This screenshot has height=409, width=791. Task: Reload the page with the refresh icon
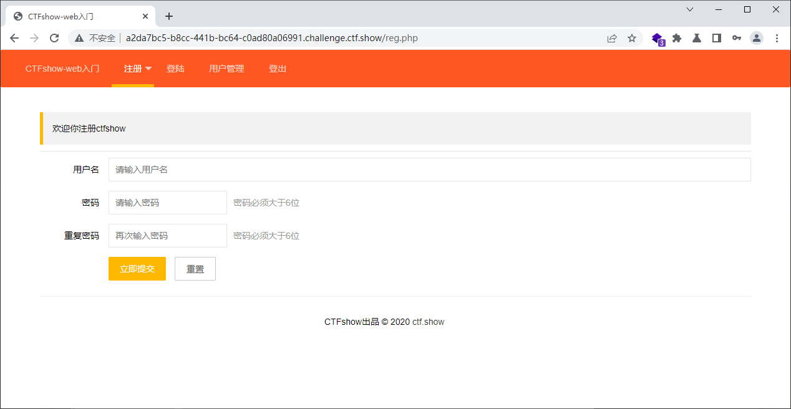[54, 38]
